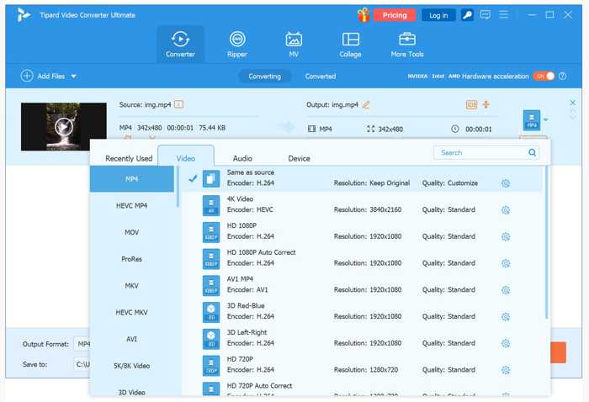
Task: Open More Tools toolbox
Action: click(x=407, y=44)
